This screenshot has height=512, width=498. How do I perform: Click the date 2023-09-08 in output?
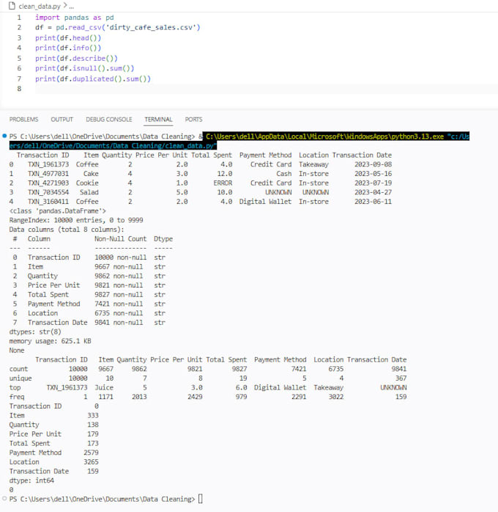[x=373, y=164]
